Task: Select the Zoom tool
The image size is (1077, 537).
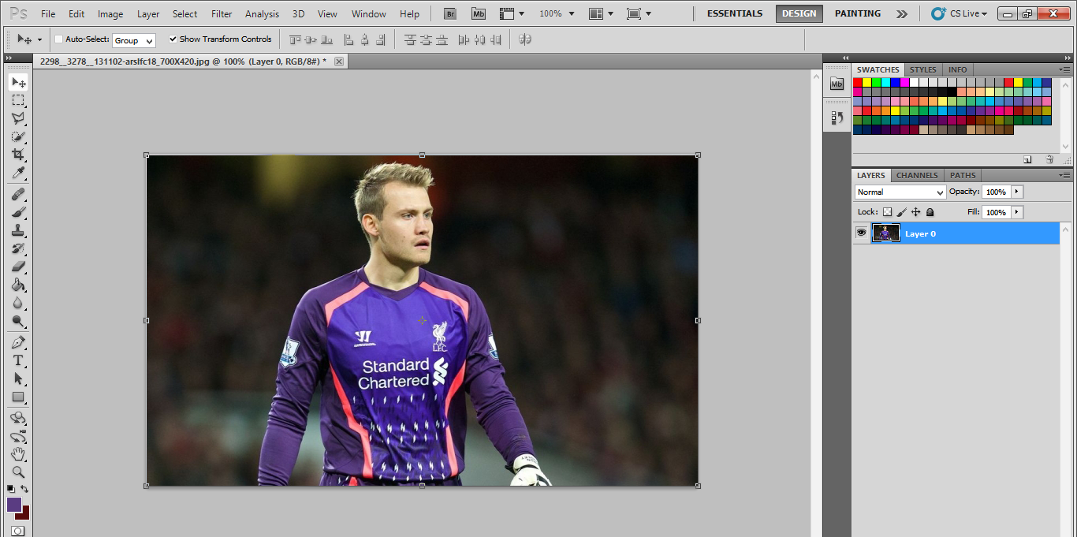Action: 18,472
